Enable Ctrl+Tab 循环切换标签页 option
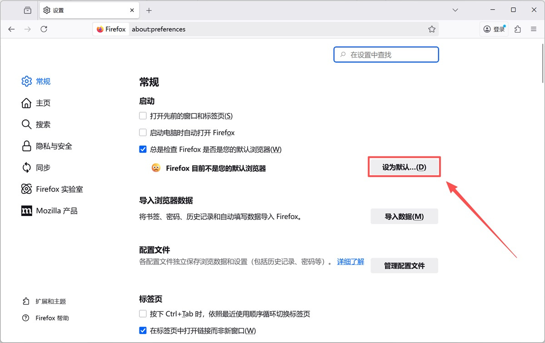Image resolution: width=545 pixels, height=343 pixels. (143, 314)
